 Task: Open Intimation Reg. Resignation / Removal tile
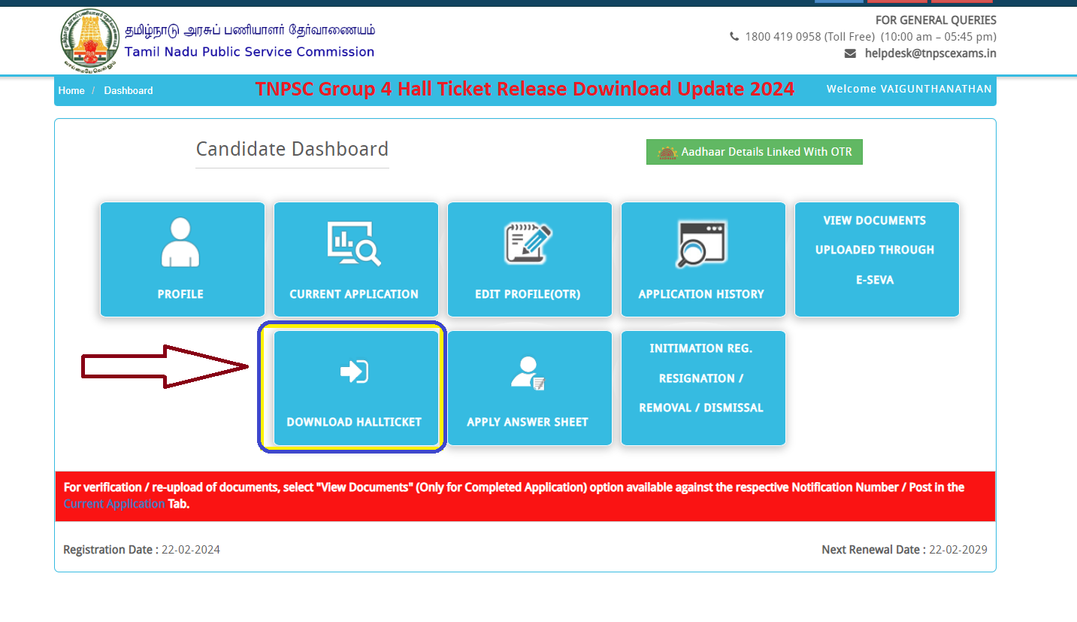(x=702, y=378)
